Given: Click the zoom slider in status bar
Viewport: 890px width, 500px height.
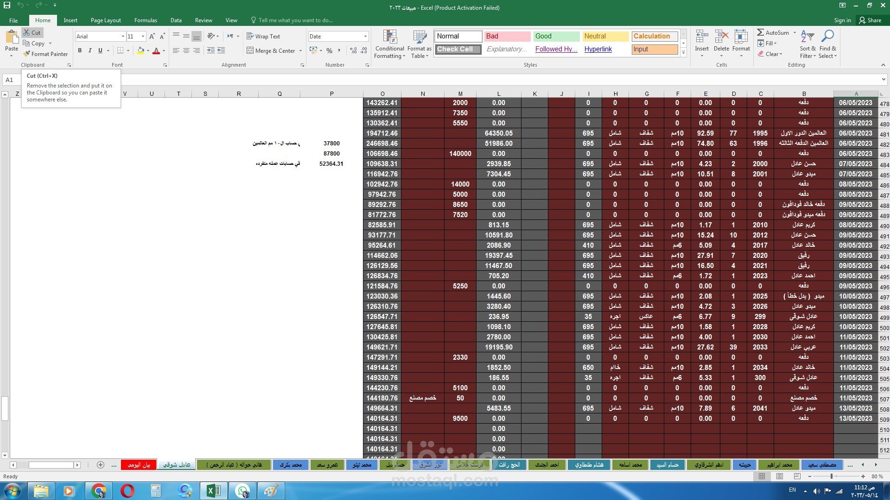Looking at the screenshot, I should pyautogui.click(x=832, y=476).
